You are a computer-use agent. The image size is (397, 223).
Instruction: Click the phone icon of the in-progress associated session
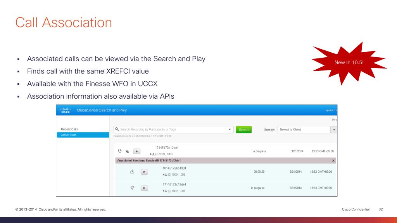point(132,188)
